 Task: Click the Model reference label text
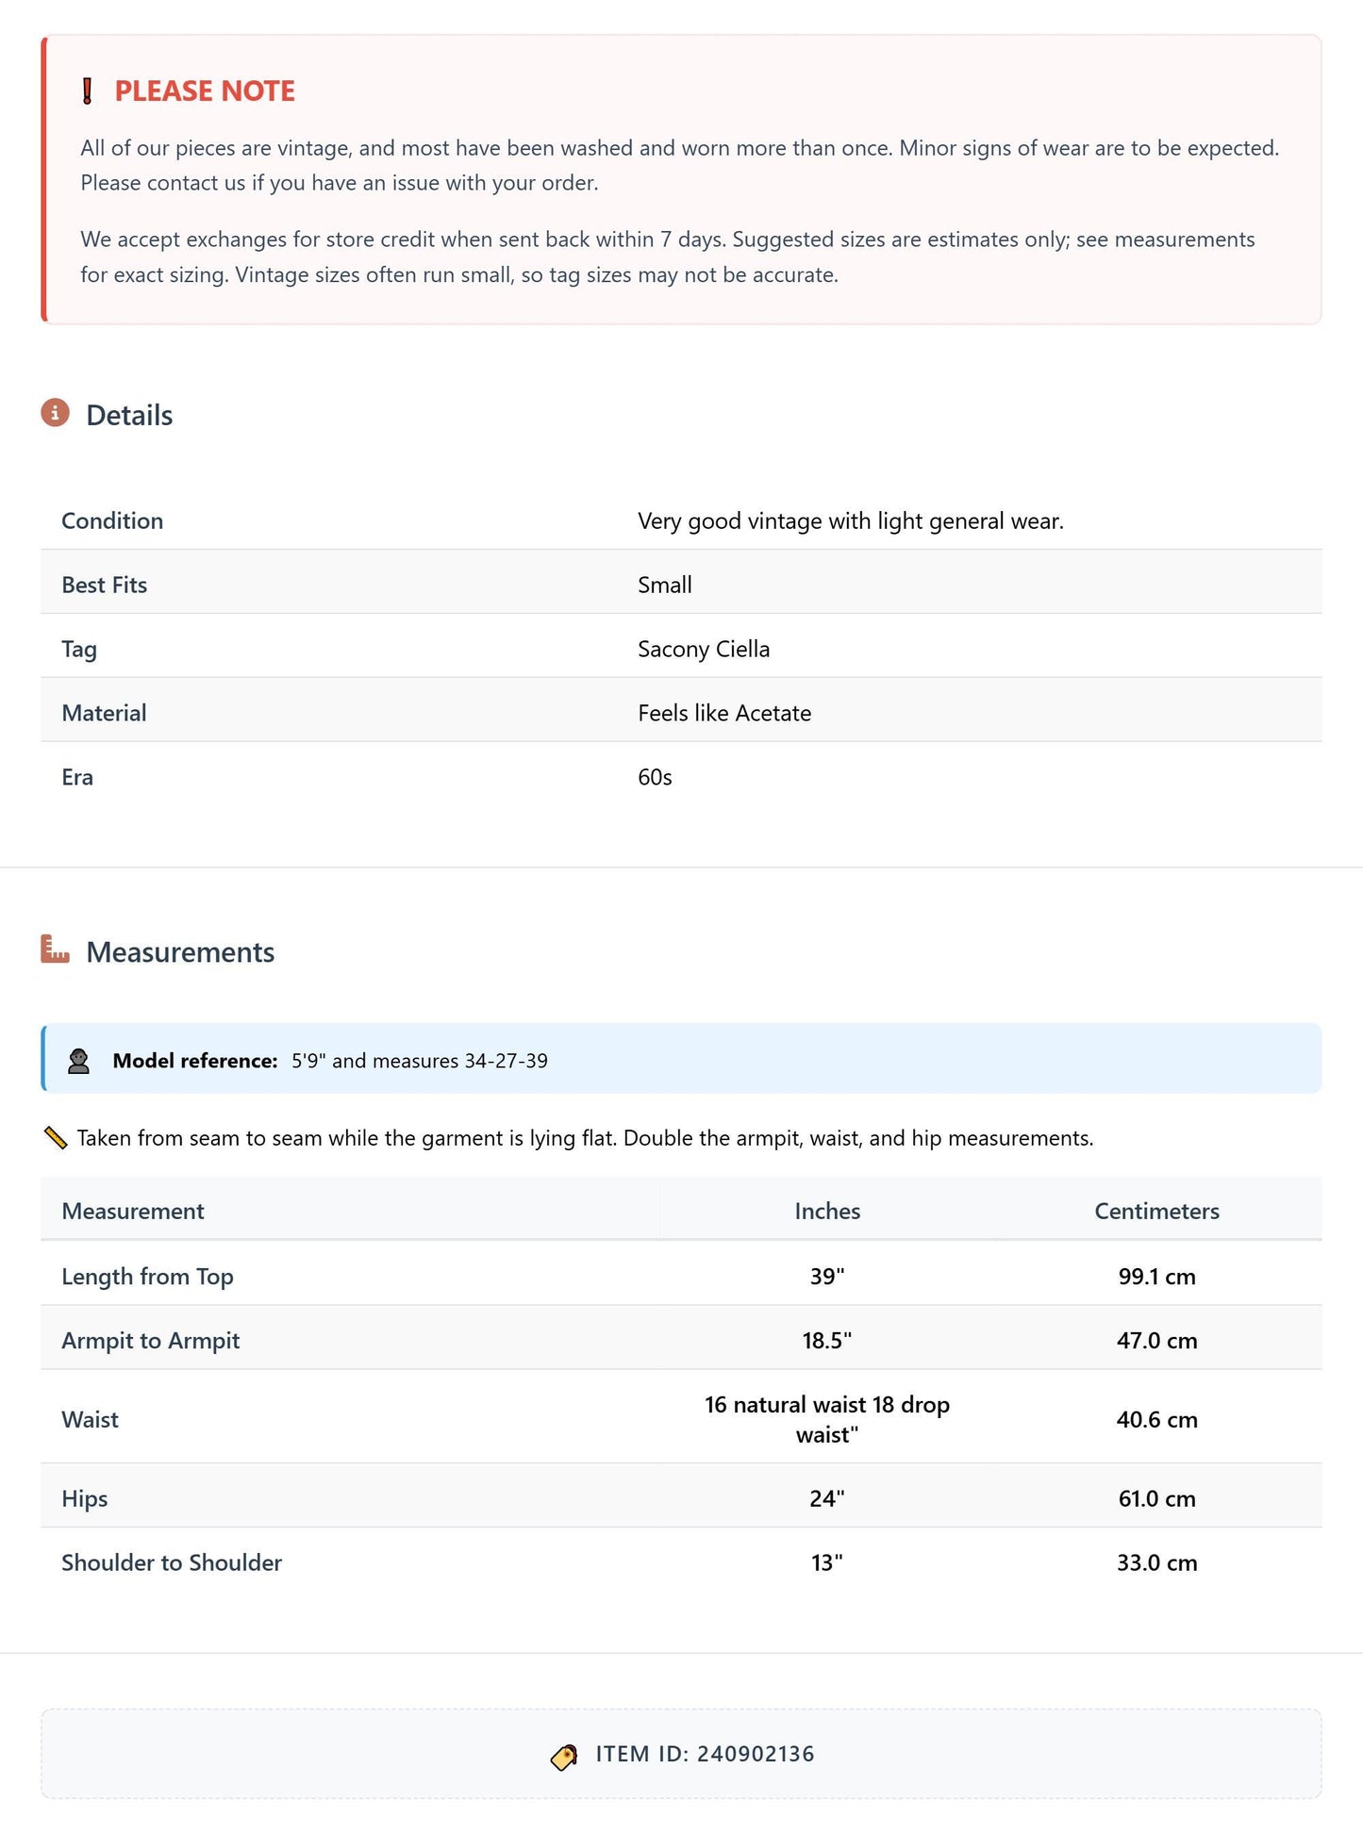point(195,1061)
